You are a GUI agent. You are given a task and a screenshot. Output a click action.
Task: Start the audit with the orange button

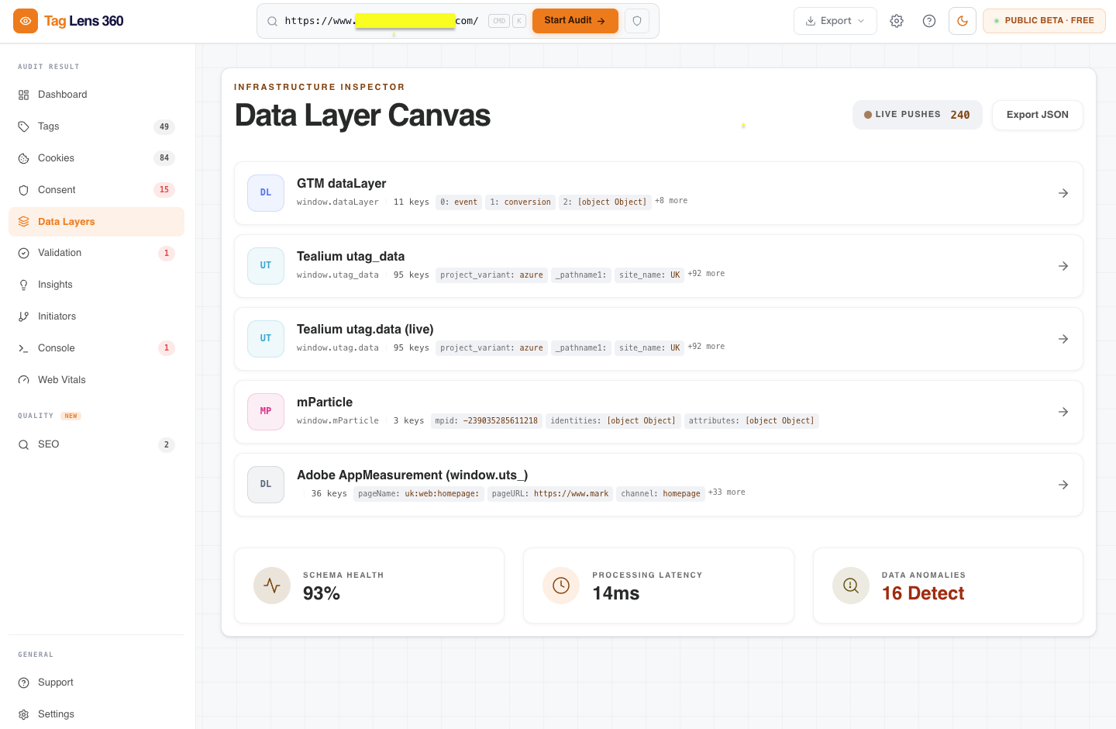click(x=575, y=21)
